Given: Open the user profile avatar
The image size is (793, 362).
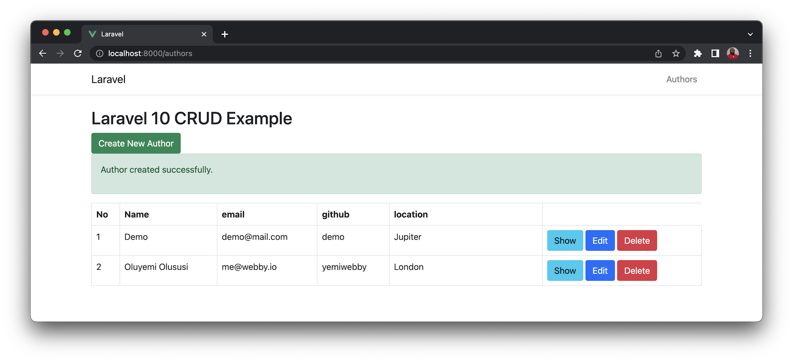Looking at the screenshot, I should click(732, 53).
